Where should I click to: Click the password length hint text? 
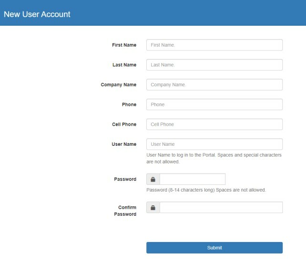[x=206, y=190]
